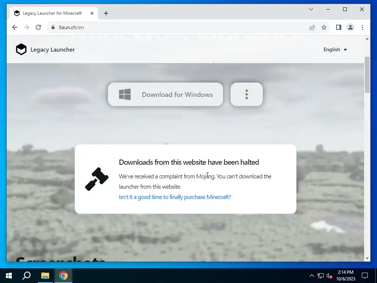Screen dimensions: 377x283
Task: Open the Chrome profile menu
Action: point(350,27)
